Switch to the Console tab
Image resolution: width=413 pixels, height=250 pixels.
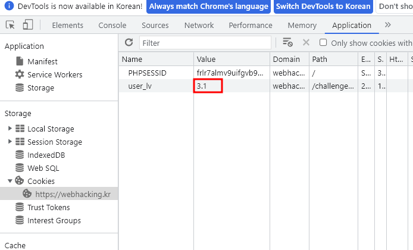click(x=112, y=25)
